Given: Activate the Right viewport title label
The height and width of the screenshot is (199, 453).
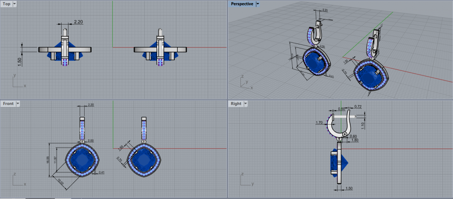Looking at the screenshot, I should pyautogui.click(x=236, y=103).
